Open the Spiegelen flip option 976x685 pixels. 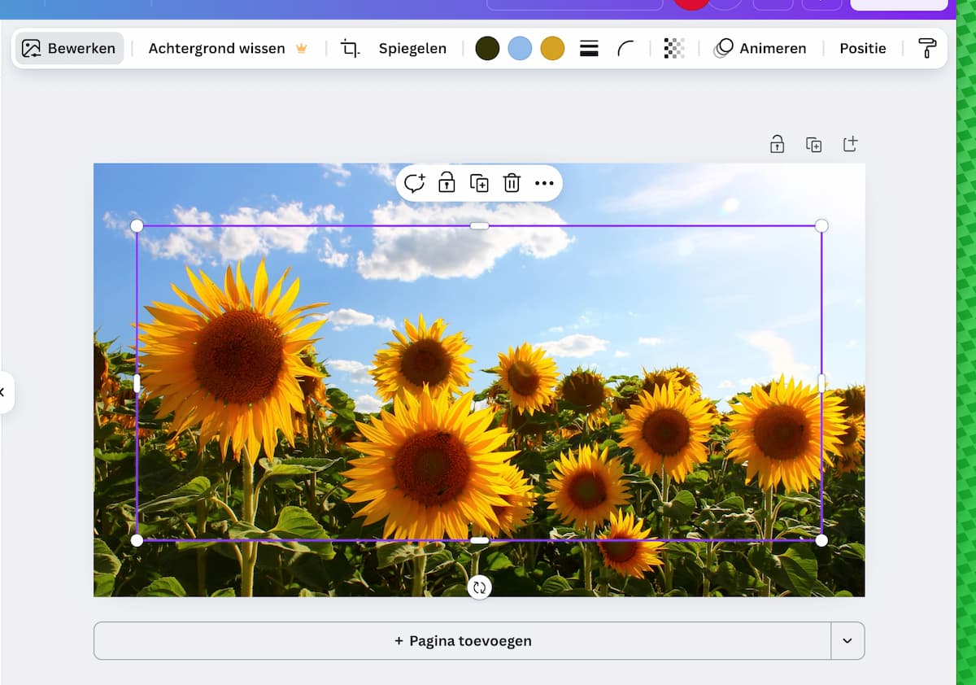412,49
